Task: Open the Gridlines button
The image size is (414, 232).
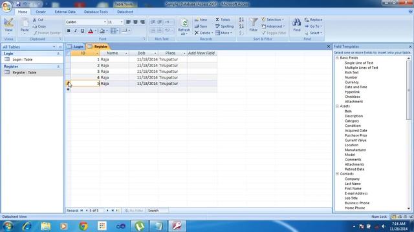Action: coord(114,31)
